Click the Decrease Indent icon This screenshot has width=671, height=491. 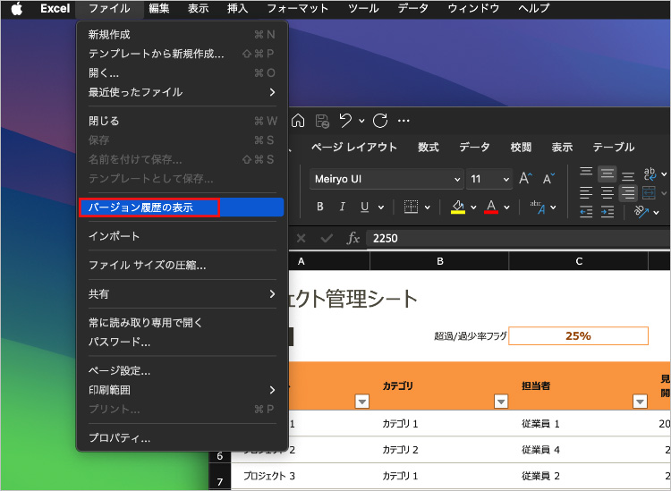(x=586, y=211)
